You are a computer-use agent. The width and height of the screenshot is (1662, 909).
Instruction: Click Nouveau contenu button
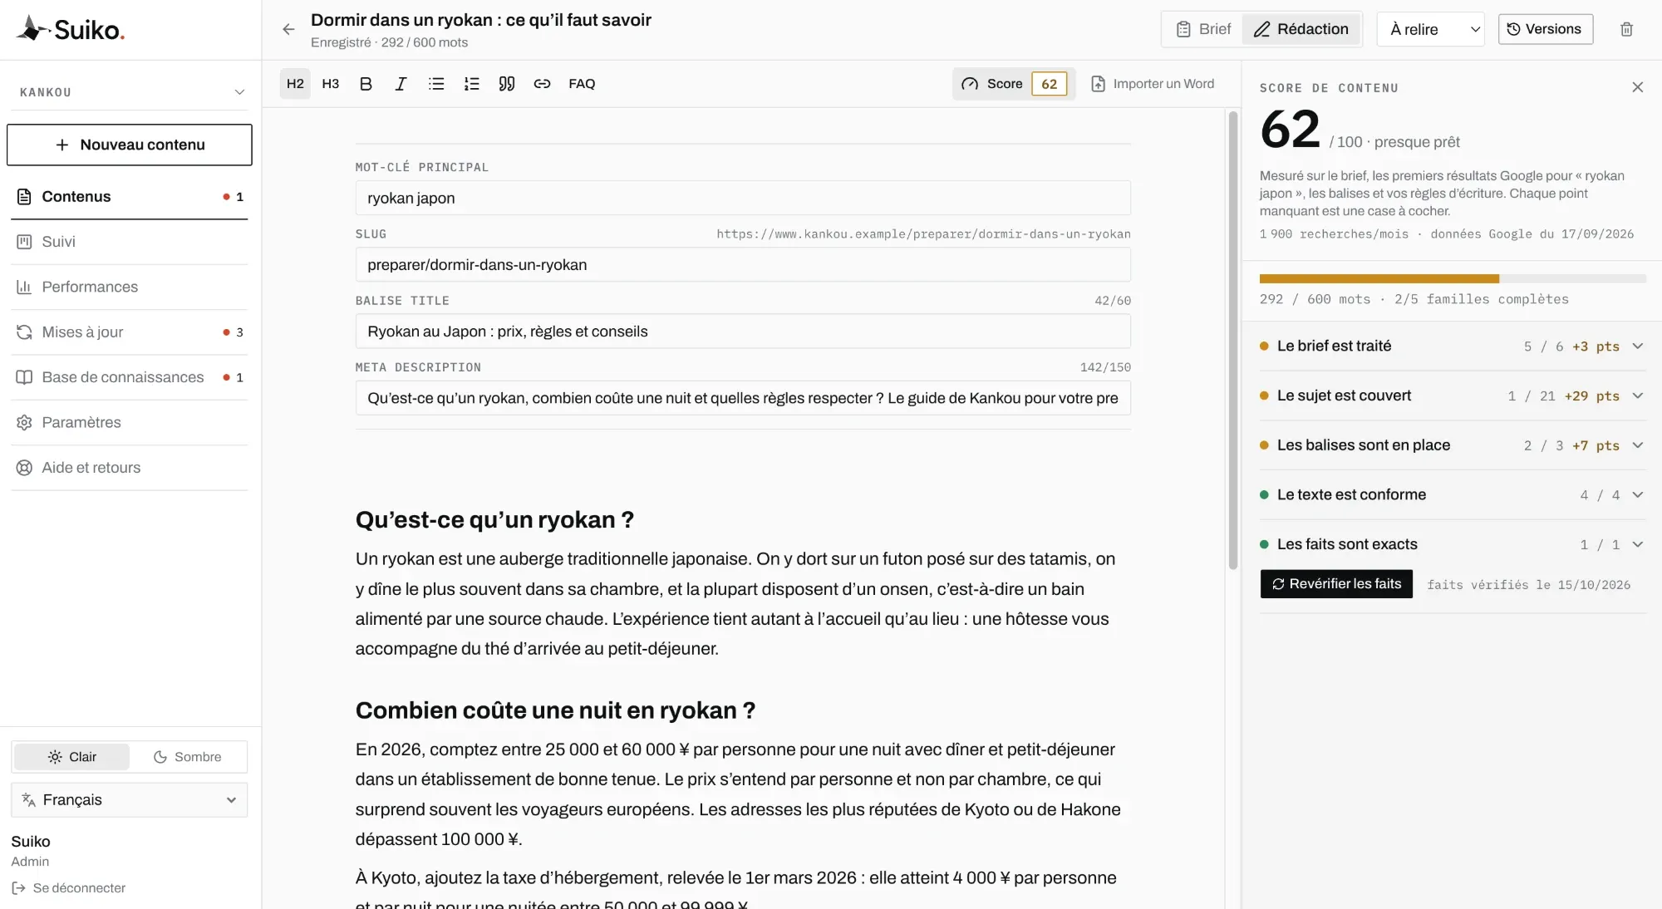[x=130, y=145]
